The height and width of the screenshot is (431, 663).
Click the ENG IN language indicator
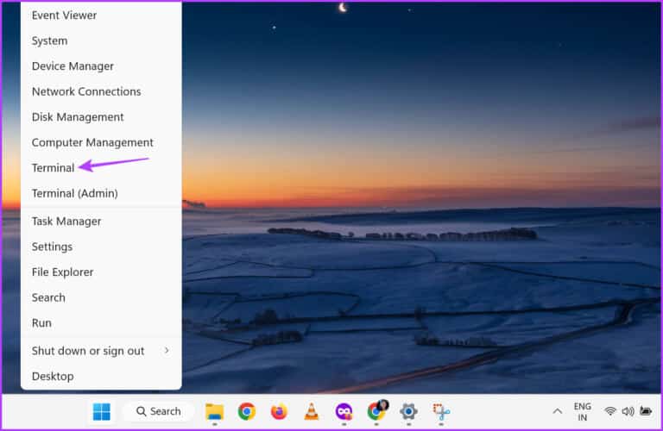(582, 411)
